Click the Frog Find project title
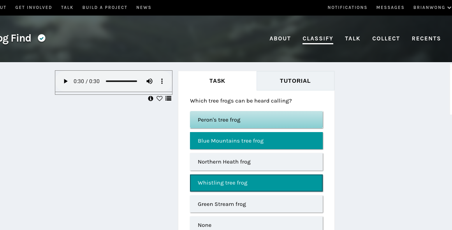The height and width of the screenshot is (230, 452). click(x=16, y=38)
